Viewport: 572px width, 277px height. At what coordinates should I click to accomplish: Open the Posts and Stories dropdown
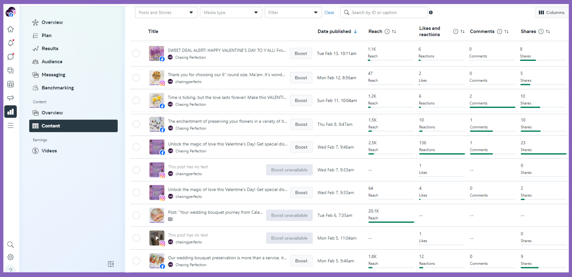166,13
